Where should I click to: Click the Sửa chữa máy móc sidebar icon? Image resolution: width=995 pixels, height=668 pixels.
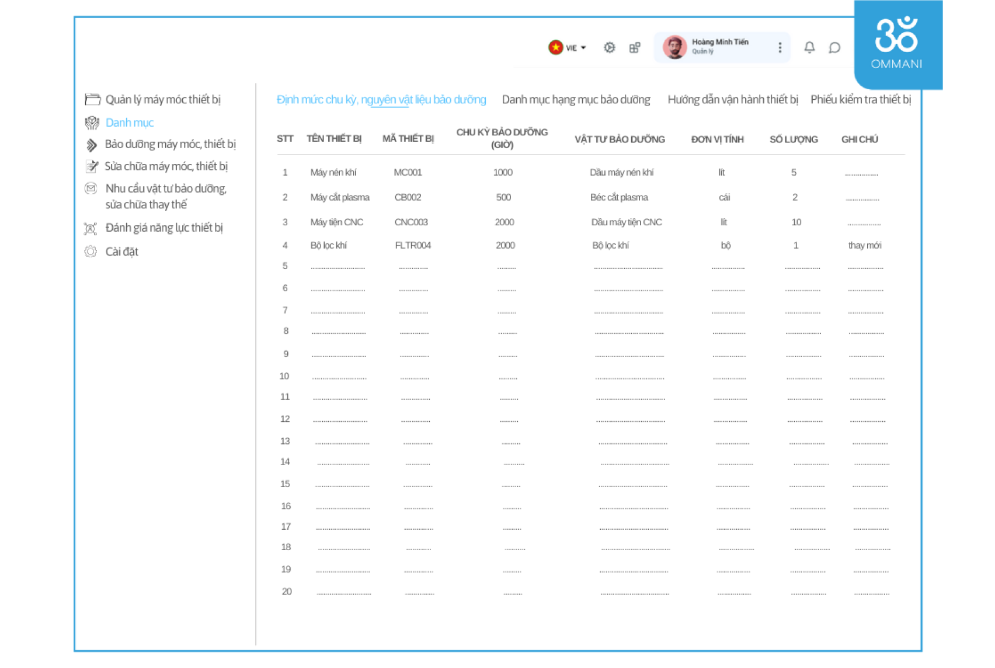coord(92,167)
